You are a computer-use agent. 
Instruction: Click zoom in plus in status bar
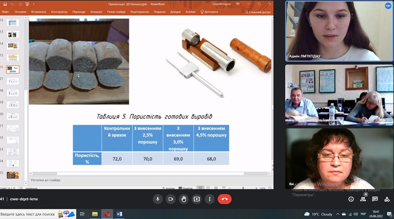tap(256, 188)
